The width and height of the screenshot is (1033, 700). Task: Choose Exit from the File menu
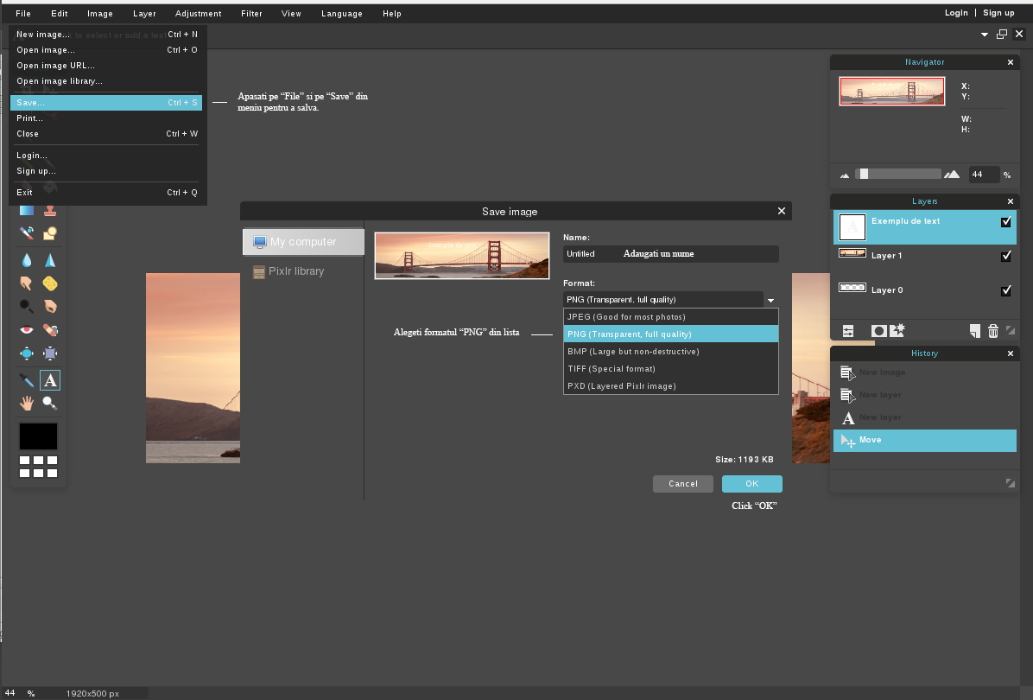point(106,193)
